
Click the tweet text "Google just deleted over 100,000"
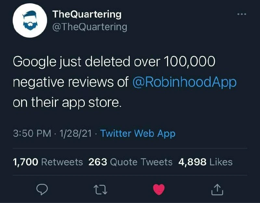coord(114,62)
